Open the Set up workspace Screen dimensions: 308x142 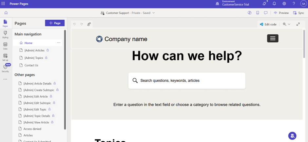pos(5,57)
